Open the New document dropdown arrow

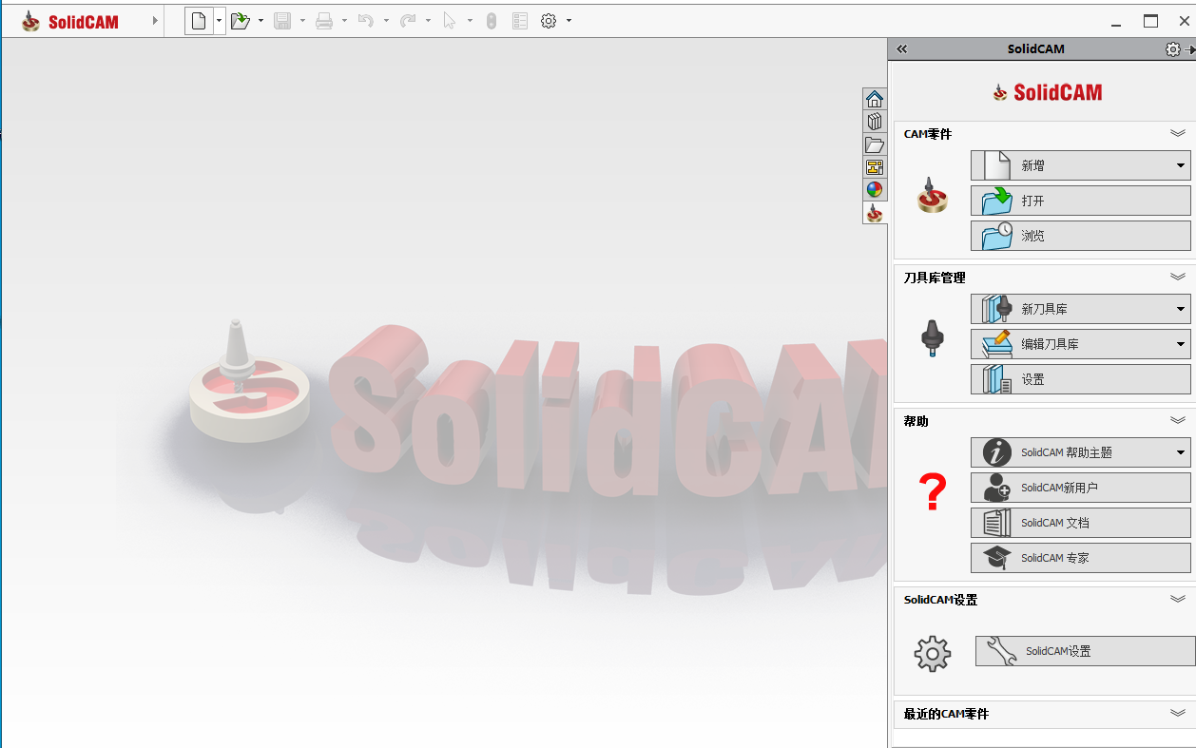220,21
